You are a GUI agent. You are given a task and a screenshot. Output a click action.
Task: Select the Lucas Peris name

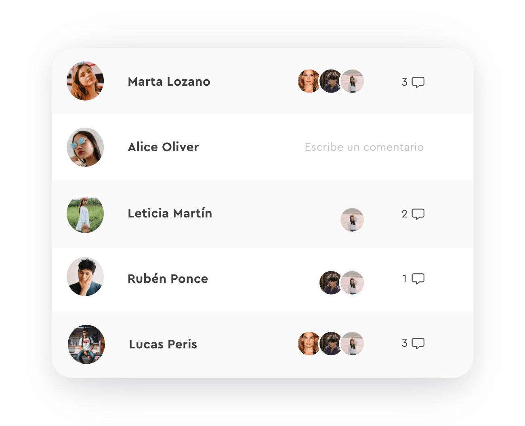point(163,344)
